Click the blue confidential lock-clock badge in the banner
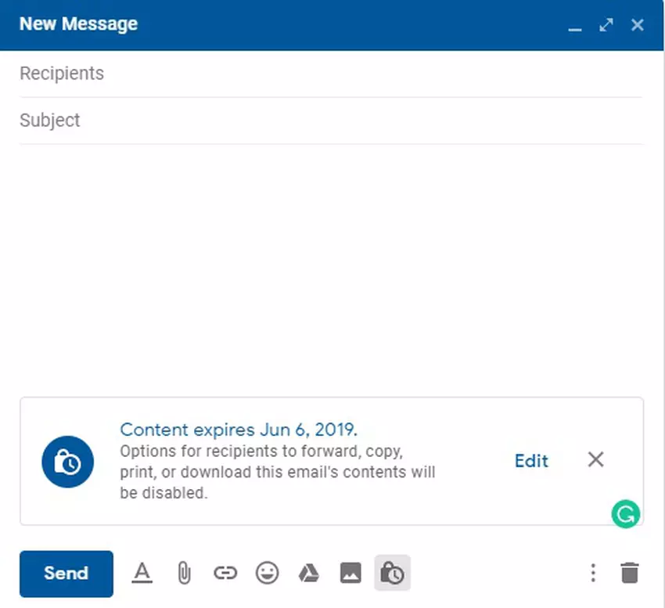The image size is (665, 608). coord(67,462)
